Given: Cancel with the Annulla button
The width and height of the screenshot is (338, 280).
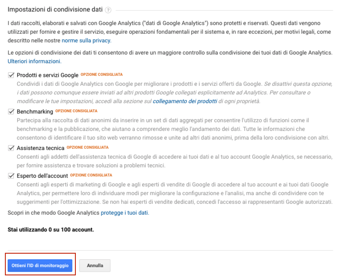Looking at the screenshot, I should pyautogui.click(x=95, y=265).
